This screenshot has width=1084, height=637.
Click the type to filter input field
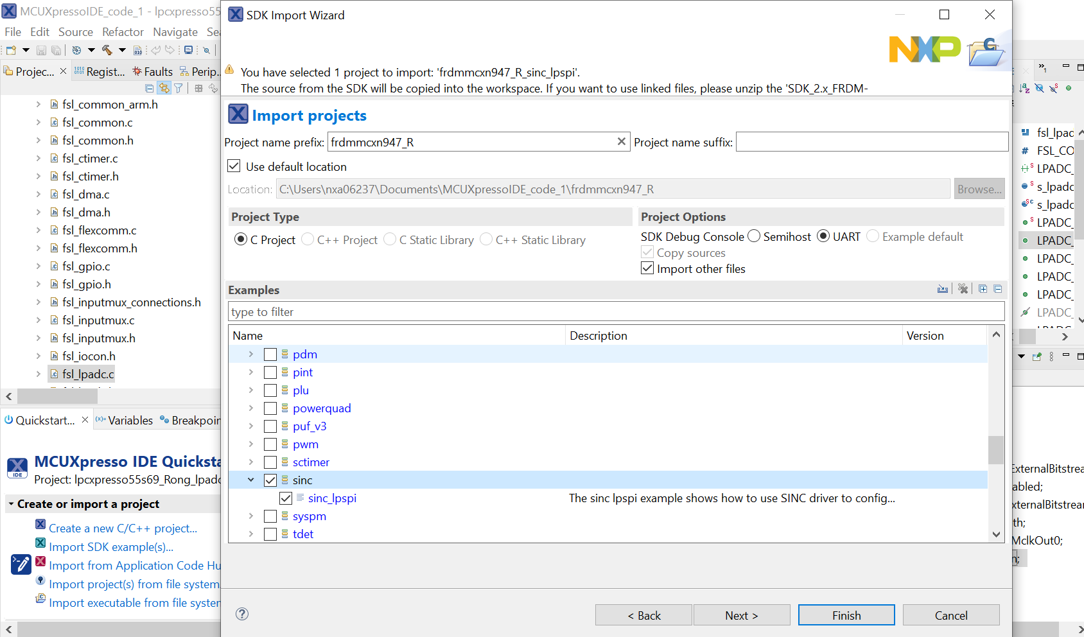click(615, 311)
